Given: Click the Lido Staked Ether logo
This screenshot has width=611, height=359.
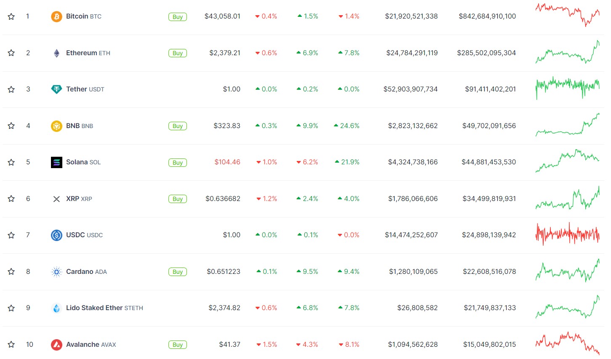Looking at the screenshot, I should pos(57,308).
